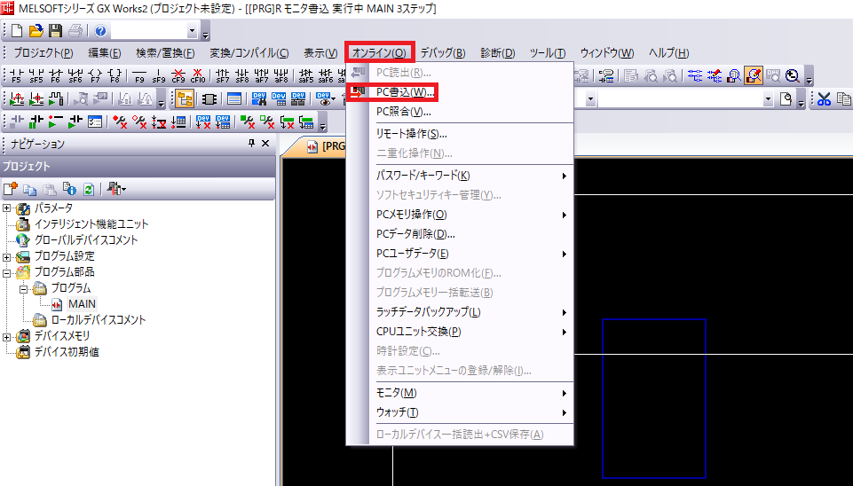Select グローバルデバイスコメント in the tree
The width and height of the screenshot is (853, 486).
coord(86,239)
